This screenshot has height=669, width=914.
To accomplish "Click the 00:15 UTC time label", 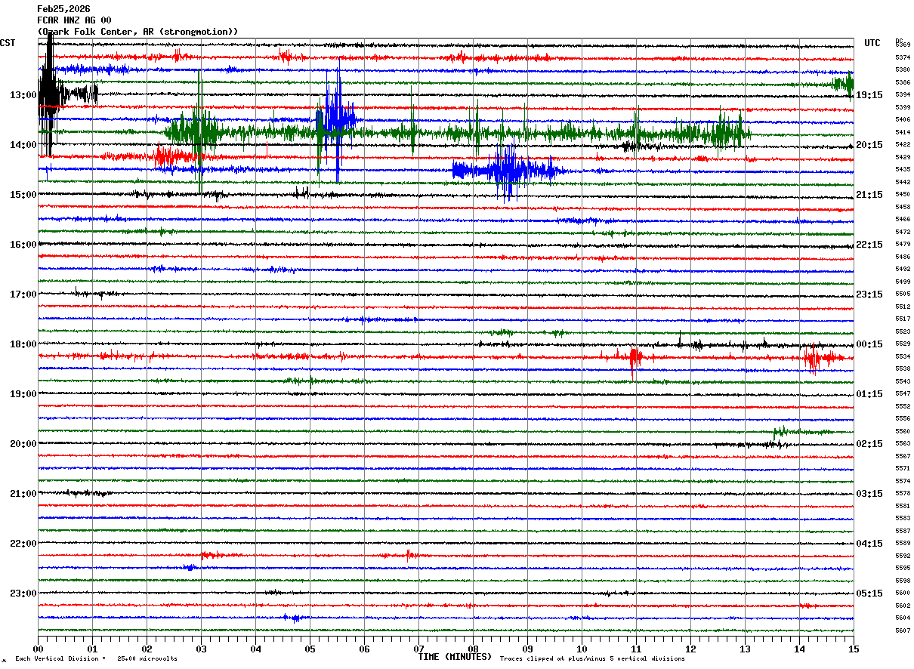I will click(x=869, y=344).
